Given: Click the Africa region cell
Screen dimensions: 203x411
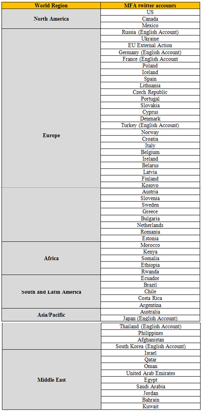Looking at the screenshot, I should [x=51, y=258].
